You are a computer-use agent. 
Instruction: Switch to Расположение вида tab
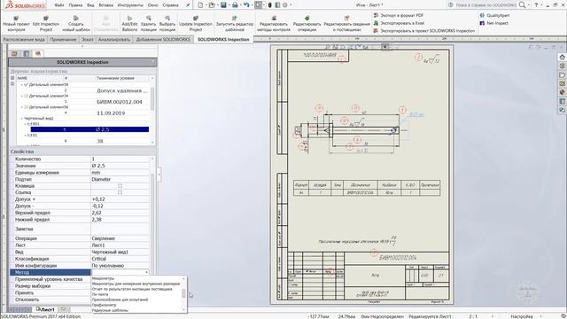(24, 39)
